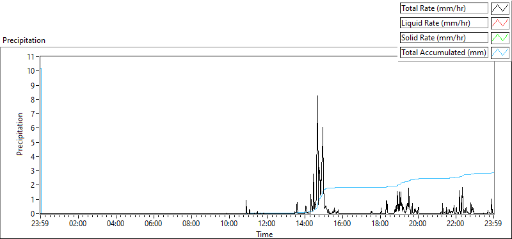
Task: Click the Solid Rate green line swatch
Action: pos(500,38)
